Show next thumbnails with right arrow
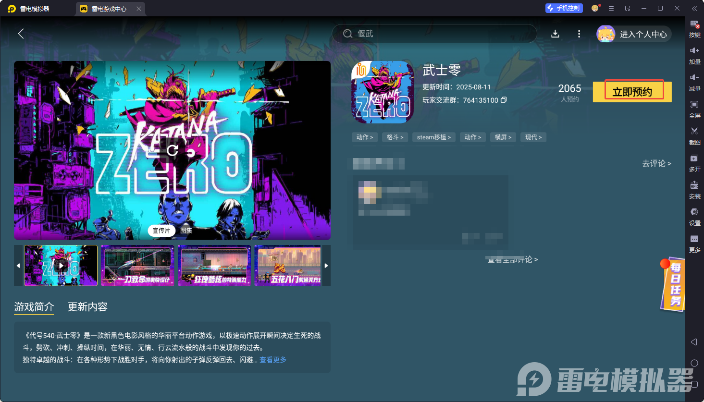 pos(326,266)
